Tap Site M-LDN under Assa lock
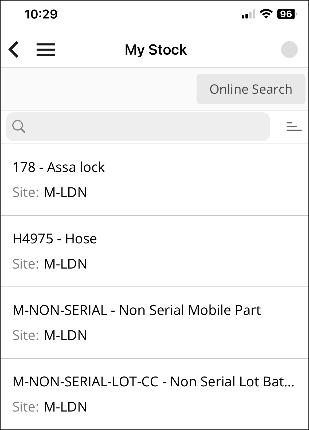 point(50,193)
